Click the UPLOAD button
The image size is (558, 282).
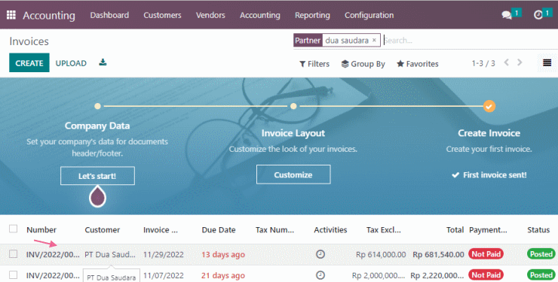tap(71, 63)
